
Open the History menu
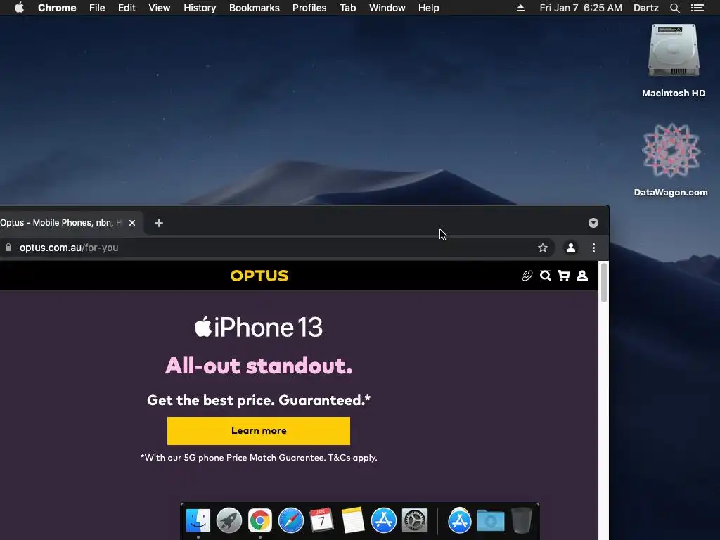(x=200, y=8)
